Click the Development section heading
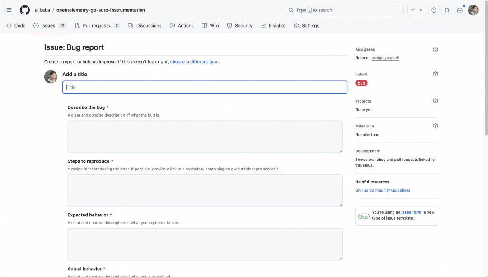The image size is (488, 277). 368,151
